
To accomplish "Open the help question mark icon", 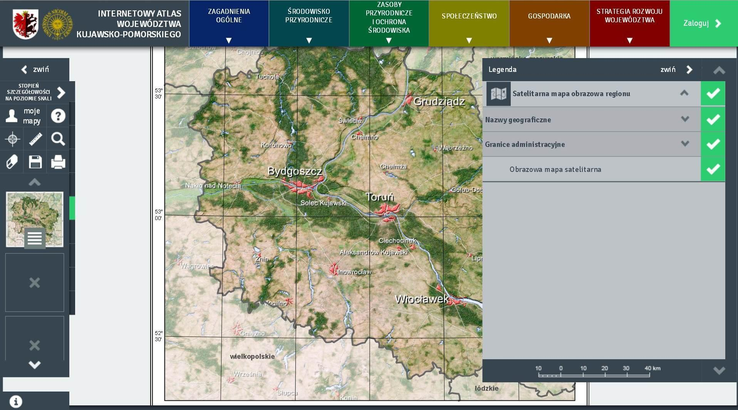I will (58, 116).
